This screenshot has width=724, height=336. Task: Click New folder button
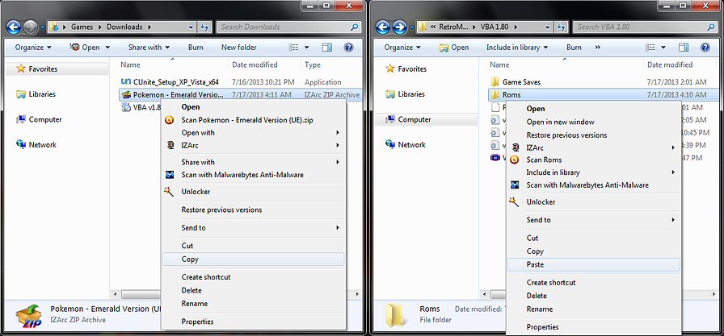[238, 48]
